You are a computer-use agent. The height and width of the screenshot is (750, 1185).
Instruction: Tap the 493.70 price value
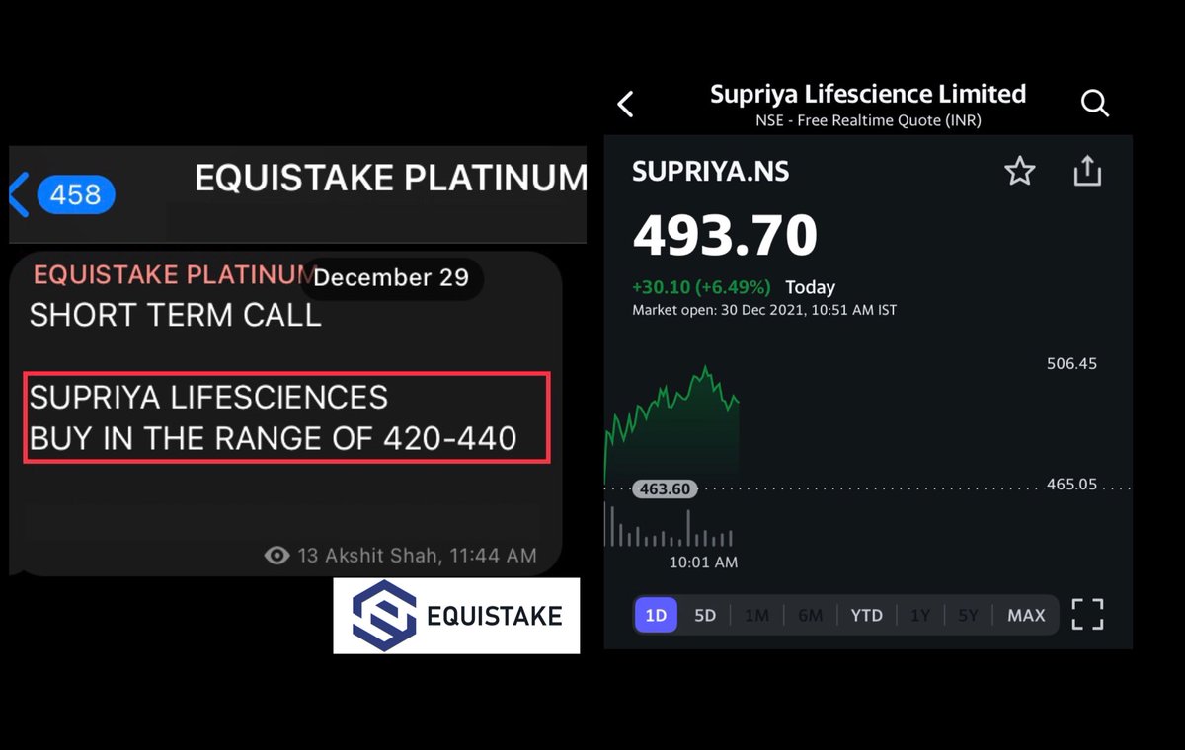(725, 236)
